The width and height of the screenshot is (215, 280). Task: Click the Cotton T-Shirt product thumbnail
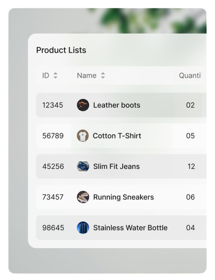tap(83, 136)
